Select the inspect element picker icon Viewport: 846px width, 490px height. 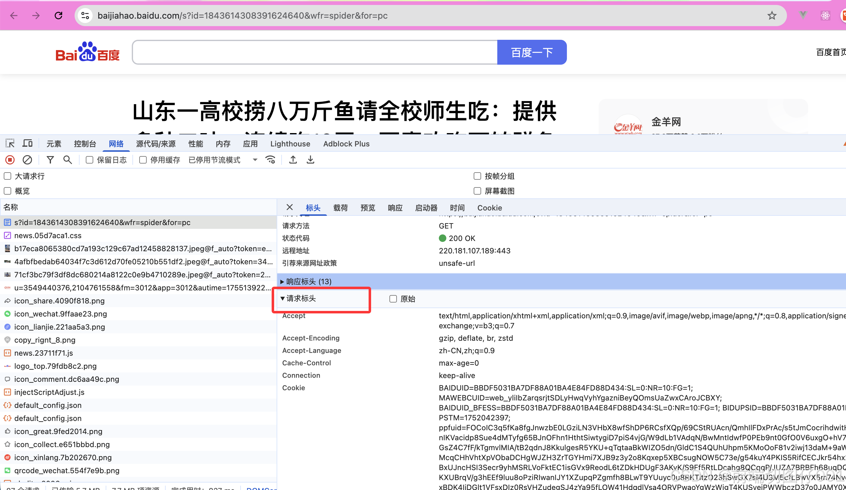(x=10, y=143)
